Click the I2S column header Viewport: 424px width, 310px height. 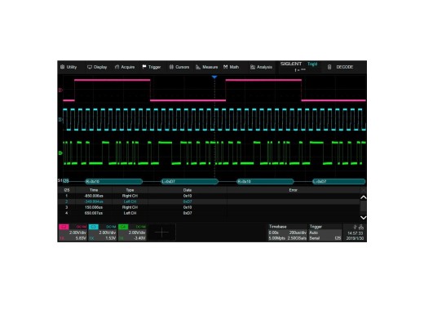pos(67,190)
